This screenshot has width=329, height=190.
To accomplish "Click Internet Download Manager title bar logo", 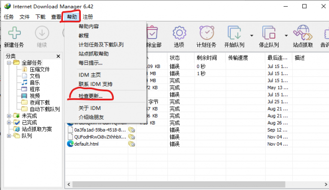I will [7, 6].
